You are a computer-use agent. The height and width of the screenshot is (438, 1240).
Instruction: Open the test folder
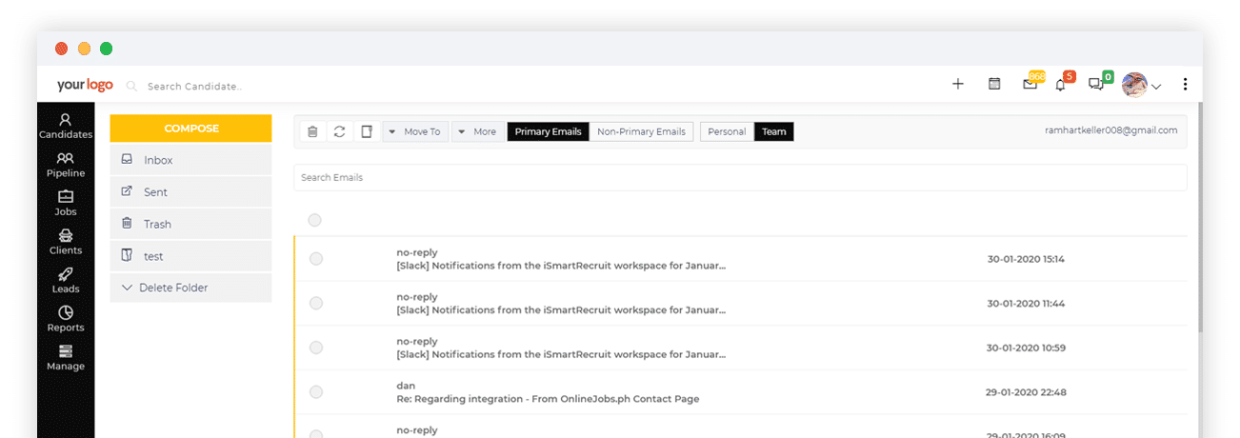coord(190,256)
